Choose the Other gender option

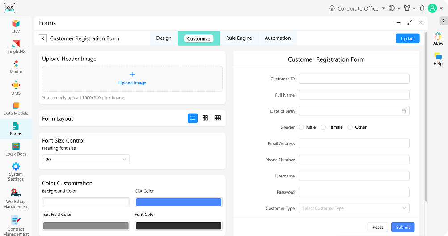click(350, 127)
